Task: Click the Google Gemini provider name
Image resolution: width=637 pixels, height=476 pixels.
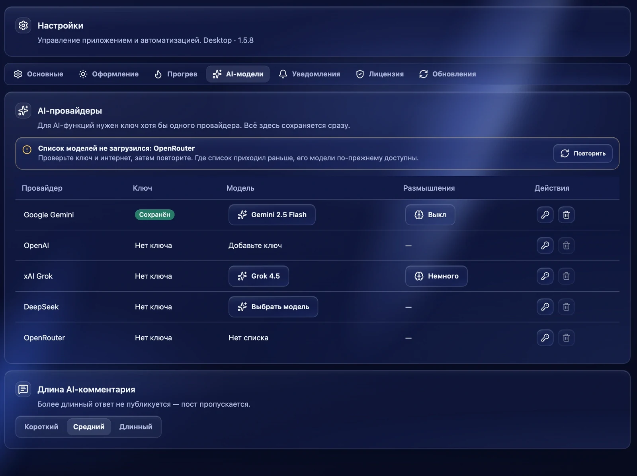Action: (49, 215)
